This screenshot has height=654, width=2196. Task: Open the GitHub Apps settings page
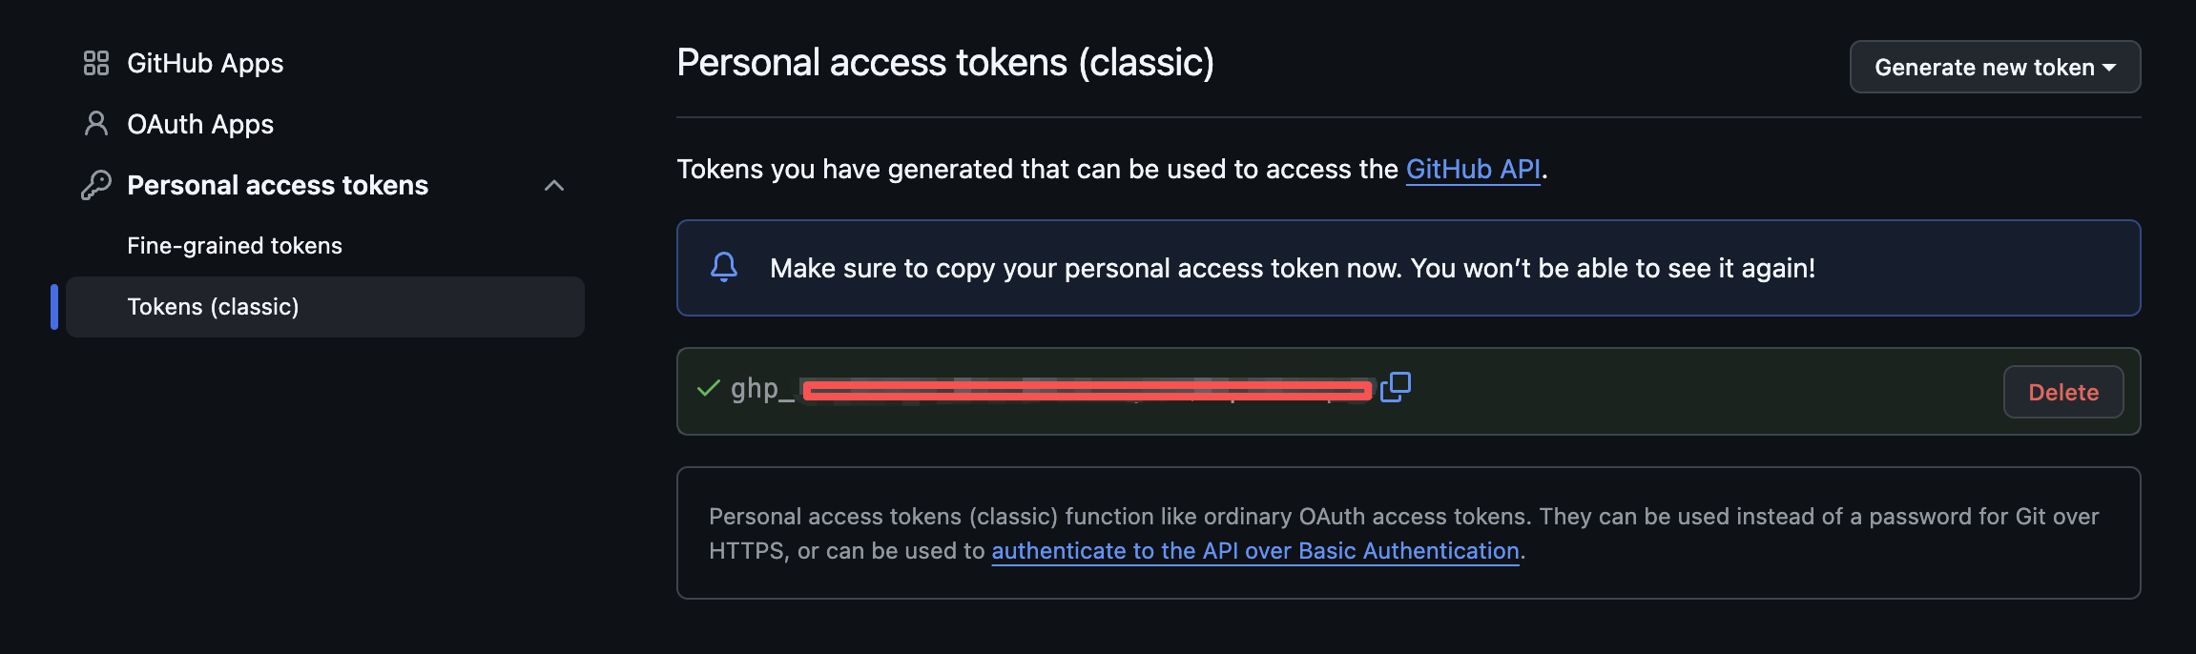[x=205, y=63]
